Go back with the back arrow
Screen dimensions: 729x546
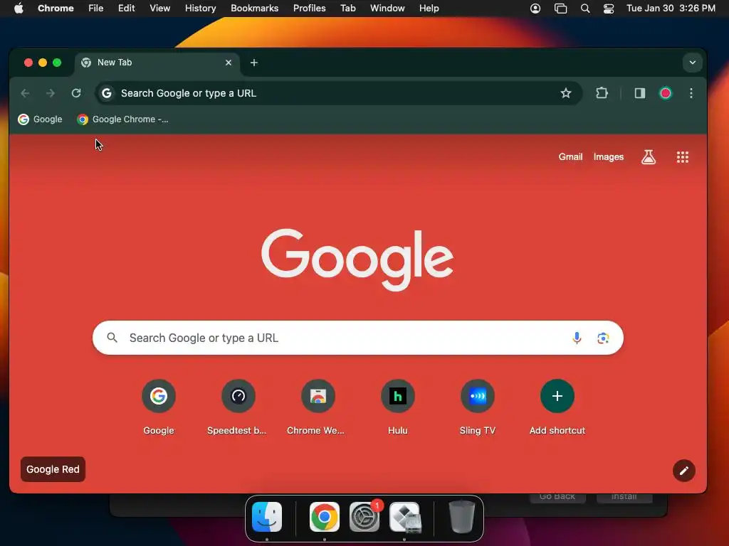pyautogui.click(x=25, y=93)
